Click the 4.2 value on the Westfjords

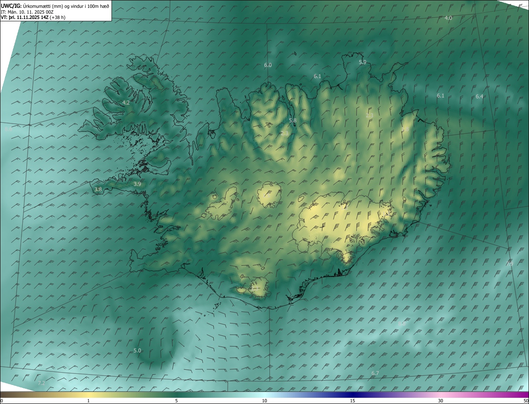[x=126, y=102]
